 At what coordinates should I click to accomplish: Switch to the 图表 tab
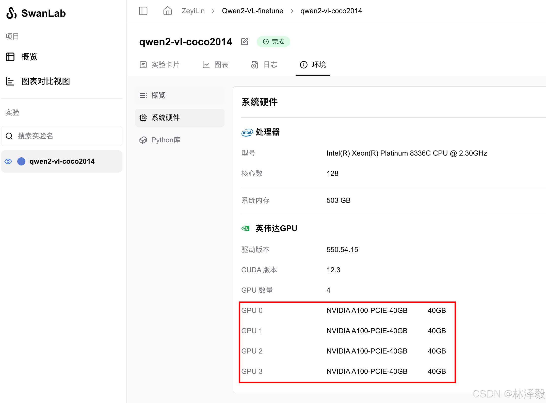point(216,65)
